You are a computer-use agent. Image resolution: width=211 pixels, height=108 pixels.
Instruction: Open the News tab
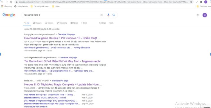(x=74, y=23)
